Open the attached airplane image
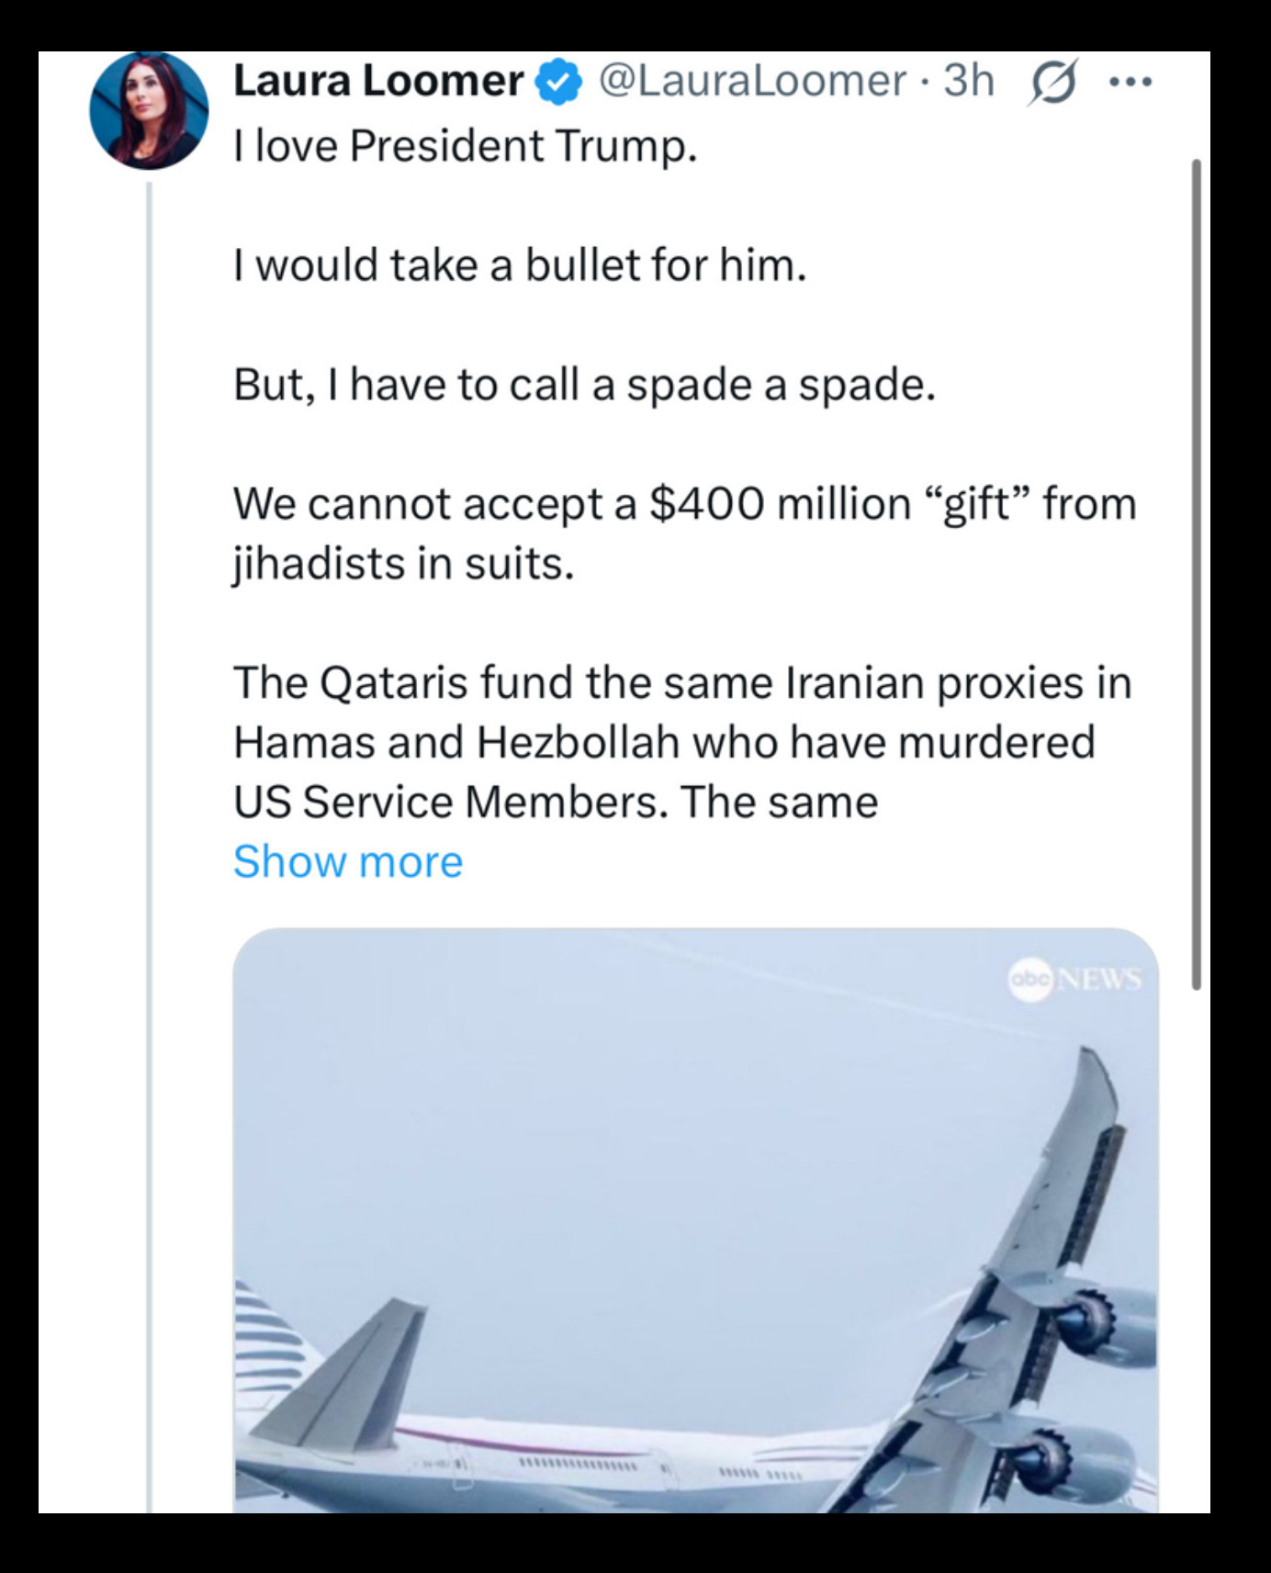1271x1573 pixels. point(695,1219)
